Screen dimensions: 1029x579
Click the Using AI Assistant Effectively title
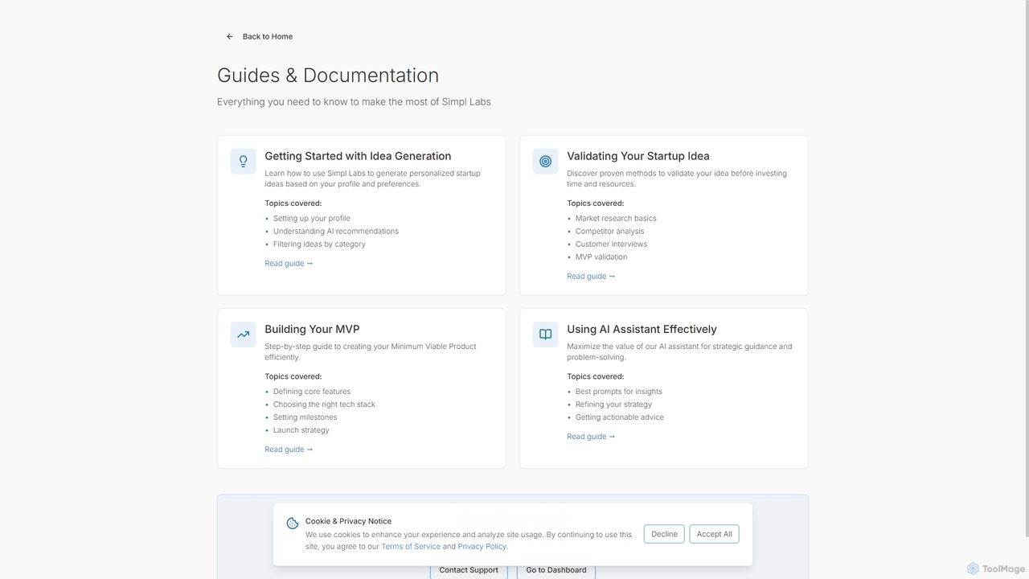(642, 329)
